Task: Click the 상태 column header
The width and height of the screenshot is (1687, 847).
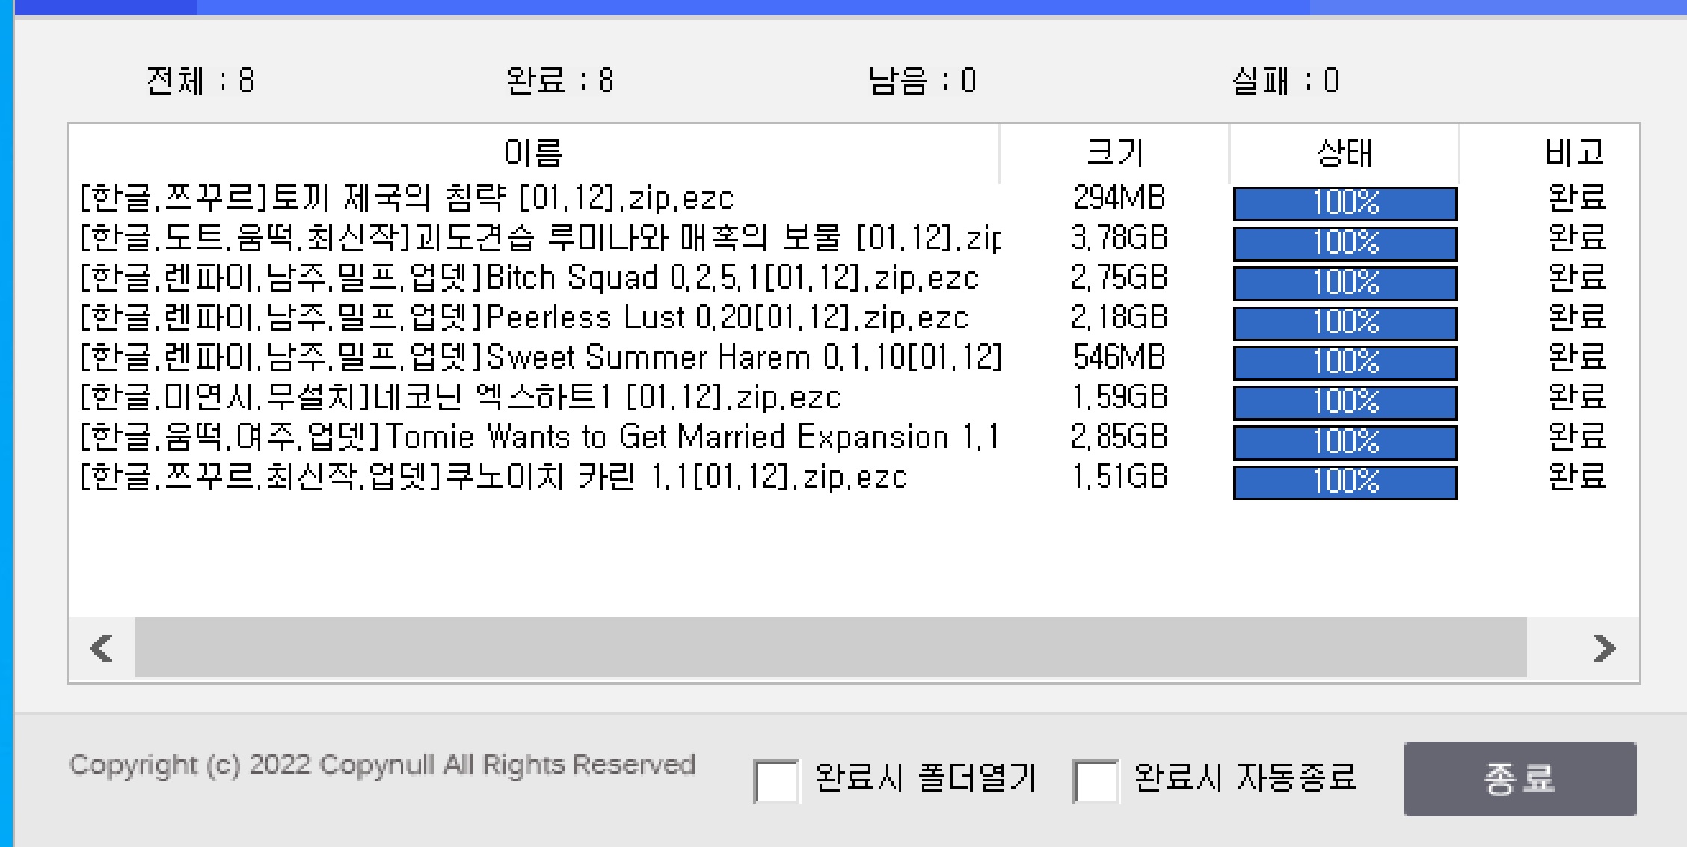Action: (x=1344, y=153)
